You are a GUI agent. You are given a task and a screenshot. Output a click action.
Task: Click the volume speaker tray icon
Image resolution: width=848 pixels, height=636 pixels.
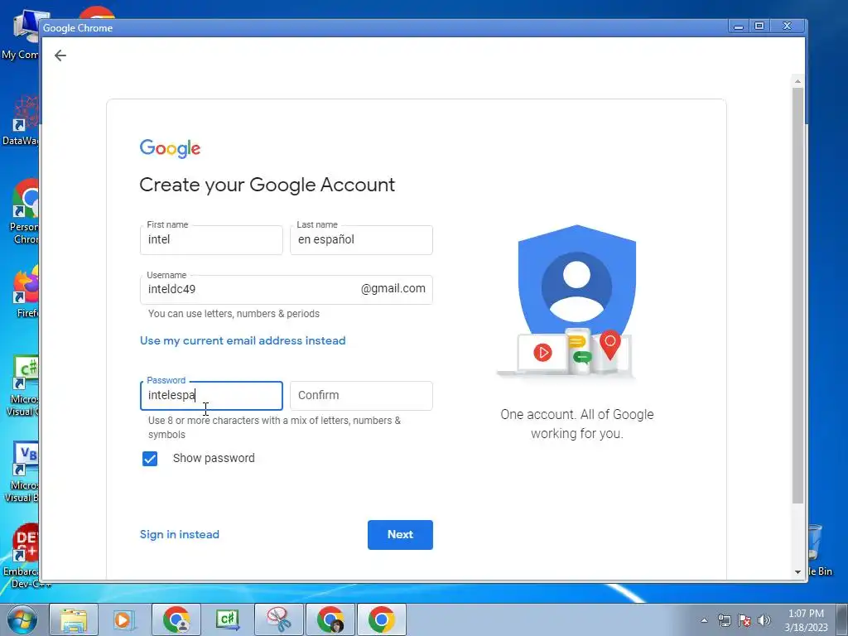pyautogui.click(x=764, y=620)
